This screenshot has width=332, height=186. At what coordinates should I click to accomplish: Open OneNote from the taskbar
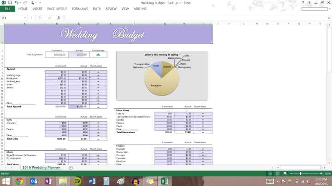tap(48, 181)
